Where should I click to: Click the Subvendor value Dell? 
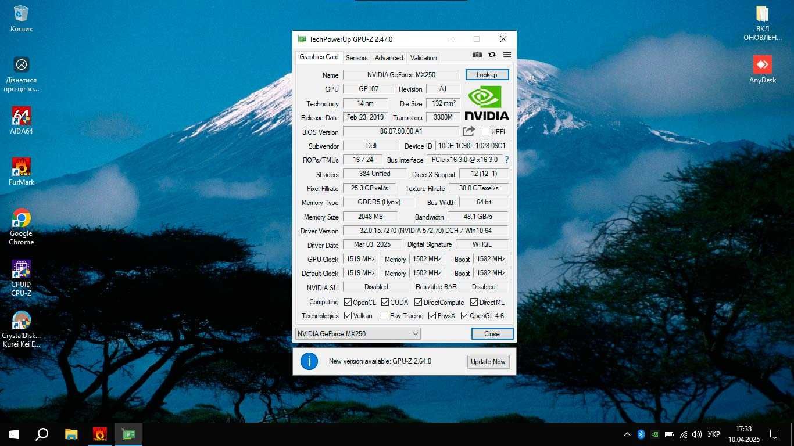click(371, 146)
